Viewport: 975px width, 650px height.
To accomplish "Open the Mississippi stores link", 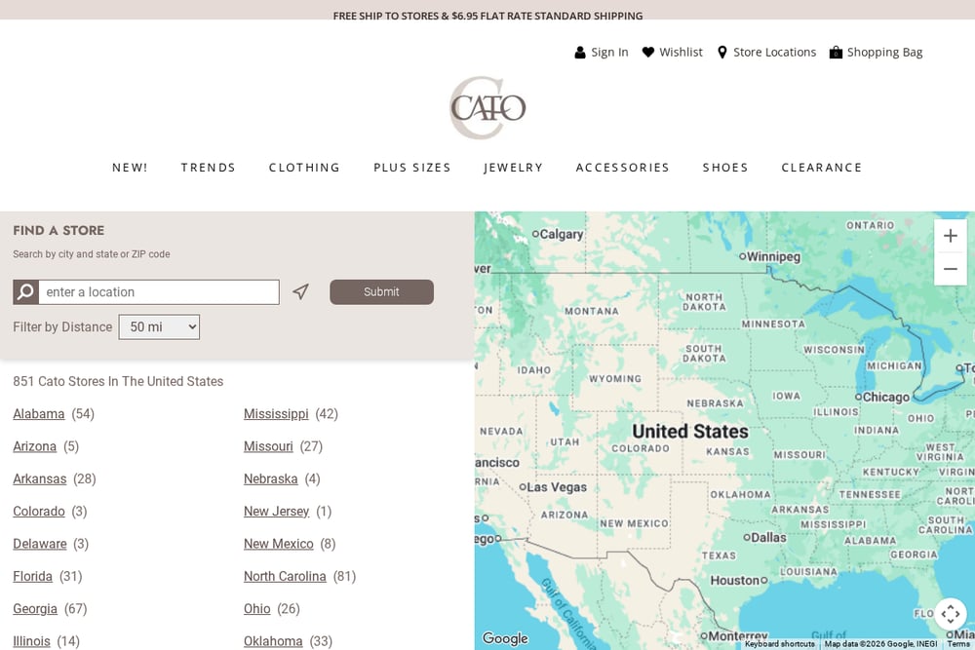I will click(x=276, y=414).
